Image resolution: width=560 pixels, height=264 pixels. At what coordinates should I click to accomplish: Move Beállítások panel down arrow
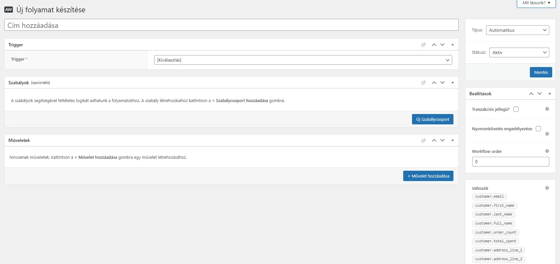[540, 94]
